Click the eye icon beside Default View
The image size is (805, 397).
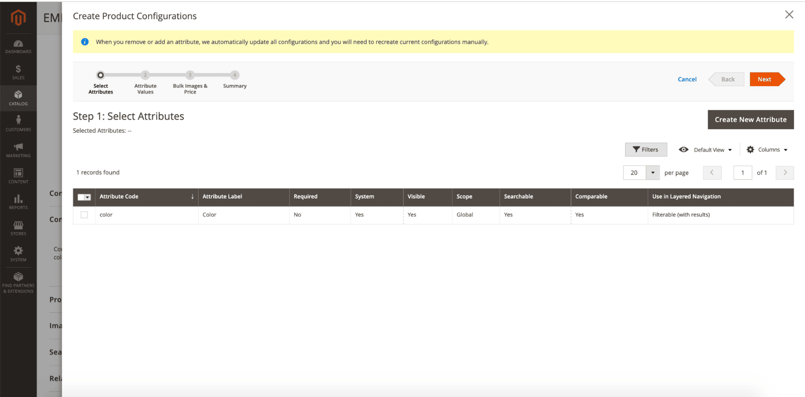[683, 149]
